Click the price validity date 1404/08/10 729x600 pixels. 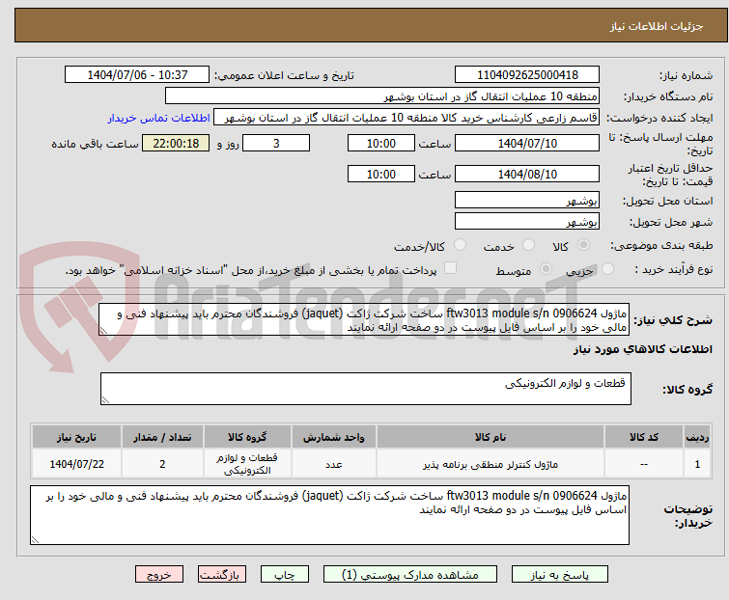point(527,175)
